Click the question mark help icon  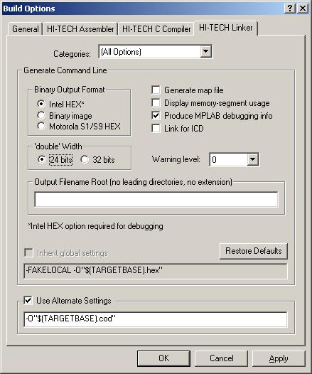click(x=290, y=9)
